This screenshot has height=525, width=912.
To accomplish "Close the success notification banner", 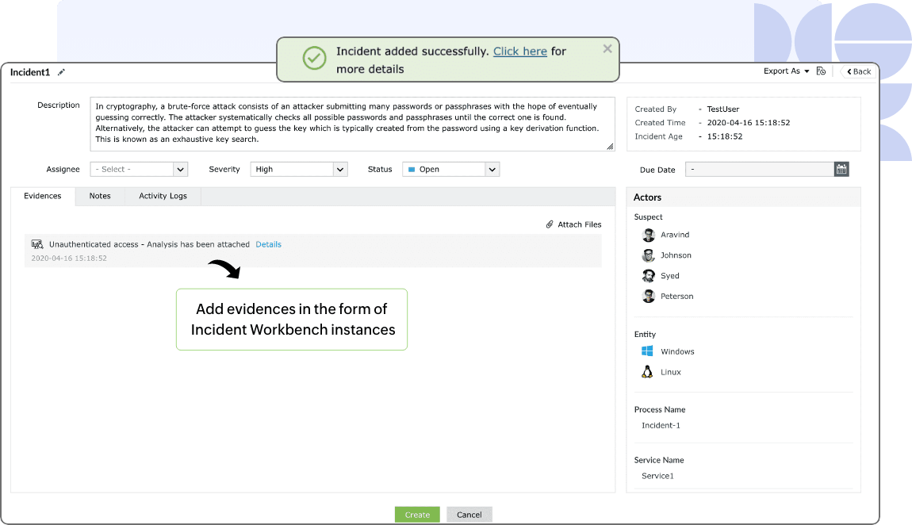I will pos(607,49).
